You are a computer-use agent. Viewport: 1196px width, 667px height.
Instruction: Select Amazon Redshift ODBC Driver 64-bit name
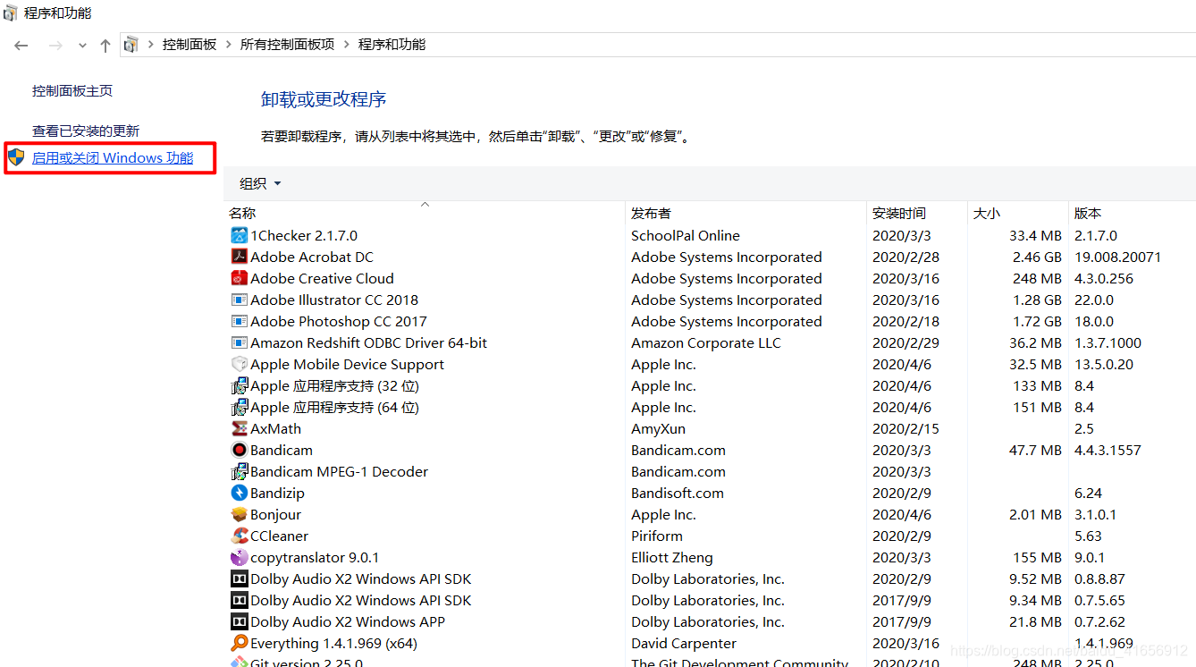click(x=369, y=342)
